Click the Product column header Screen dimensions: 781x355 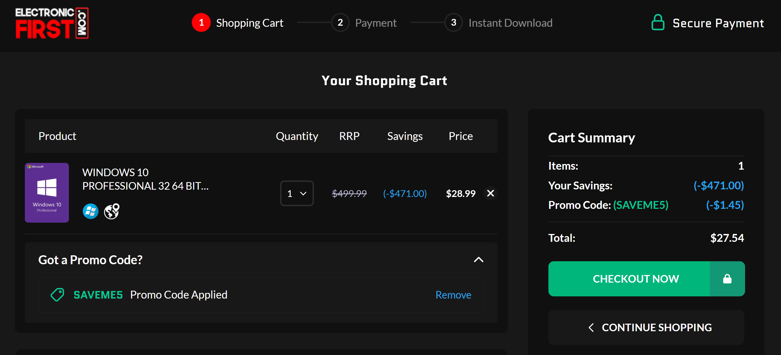click(57, 136)
